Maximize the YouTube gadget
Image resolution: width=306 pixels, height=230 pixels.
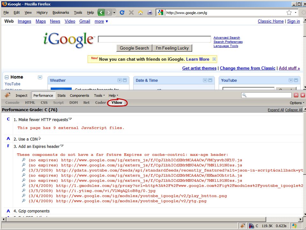click(x=296, y=80)
